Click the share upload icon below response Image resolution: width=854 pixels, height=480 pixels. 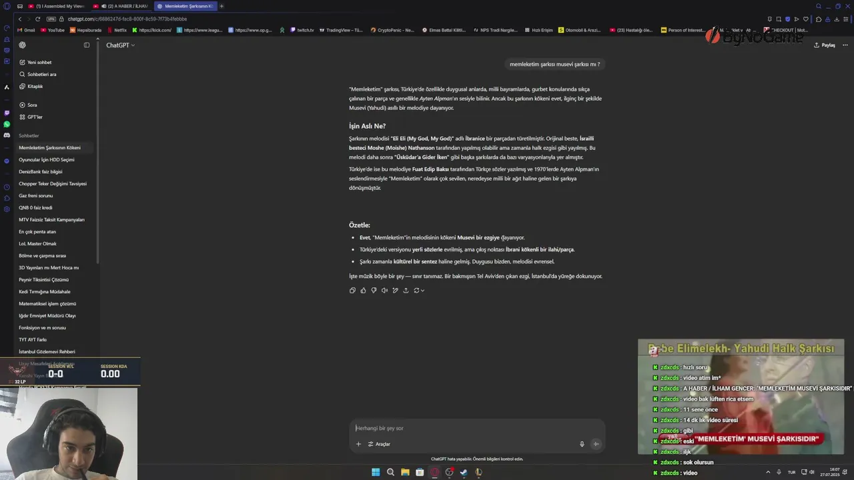tap(406, 290)
